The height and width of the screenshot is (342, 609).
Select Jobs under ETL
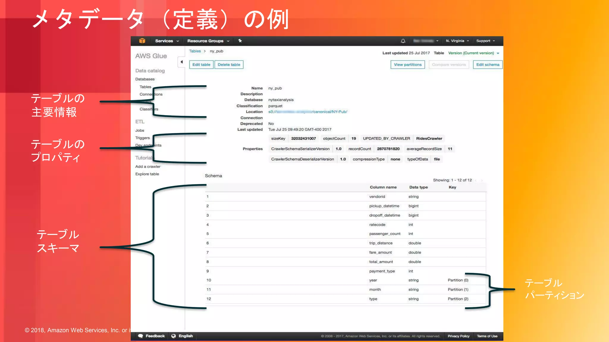[140, 131]
